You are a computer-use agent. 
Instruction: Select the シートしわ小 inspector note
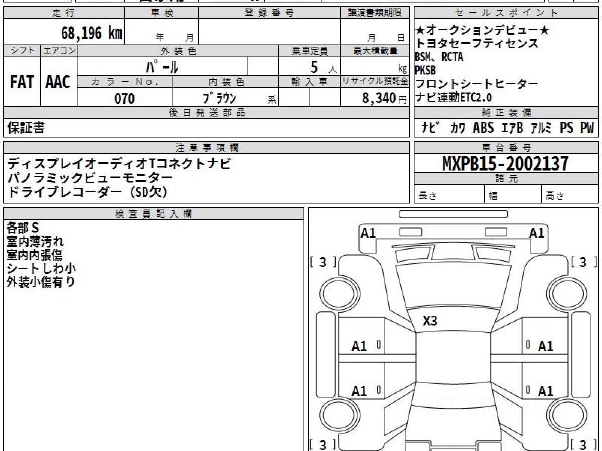point(41,269)
